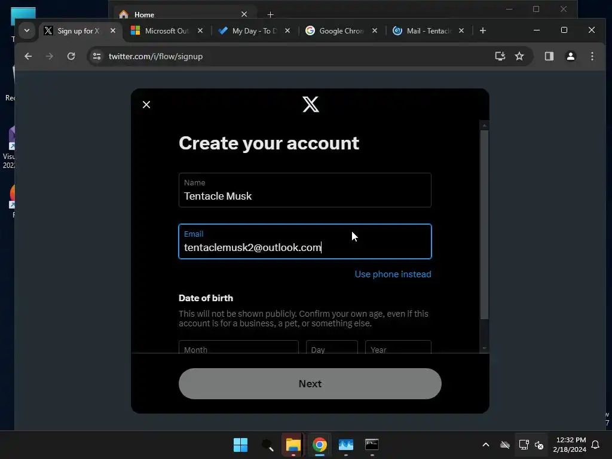Click the Next button
The height and width of the screenshot is (459, 612).
click(x=310, y=384)
